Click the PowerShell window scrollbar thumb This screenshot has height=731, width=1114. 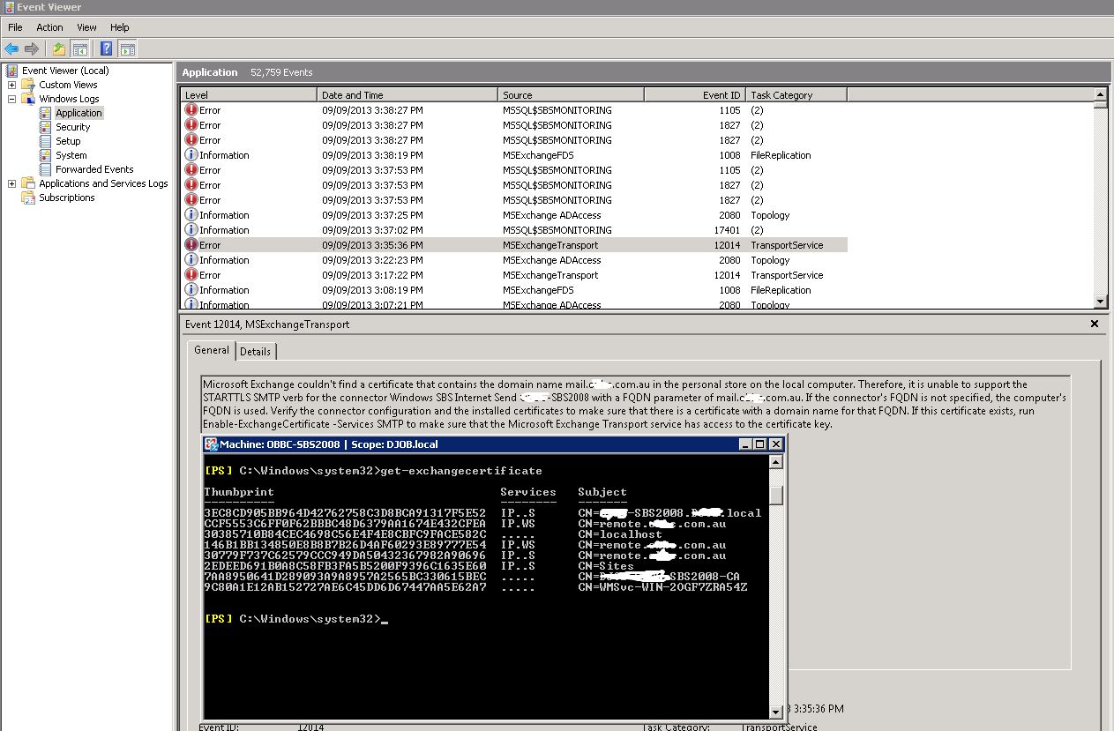click(x=776, y=496)
